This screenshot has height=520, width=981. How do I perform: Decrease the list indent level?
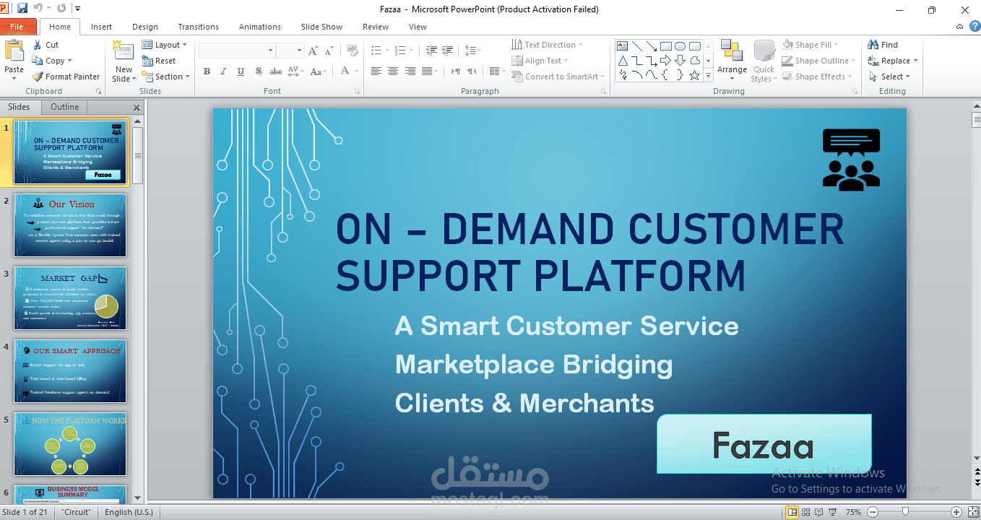pyautogui.click(x=431, y=51)
